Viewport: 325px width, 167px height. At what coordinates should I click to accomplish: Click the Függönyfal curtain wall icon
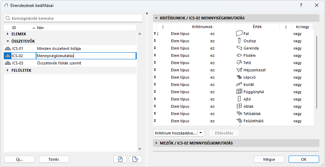click(239, 92)
